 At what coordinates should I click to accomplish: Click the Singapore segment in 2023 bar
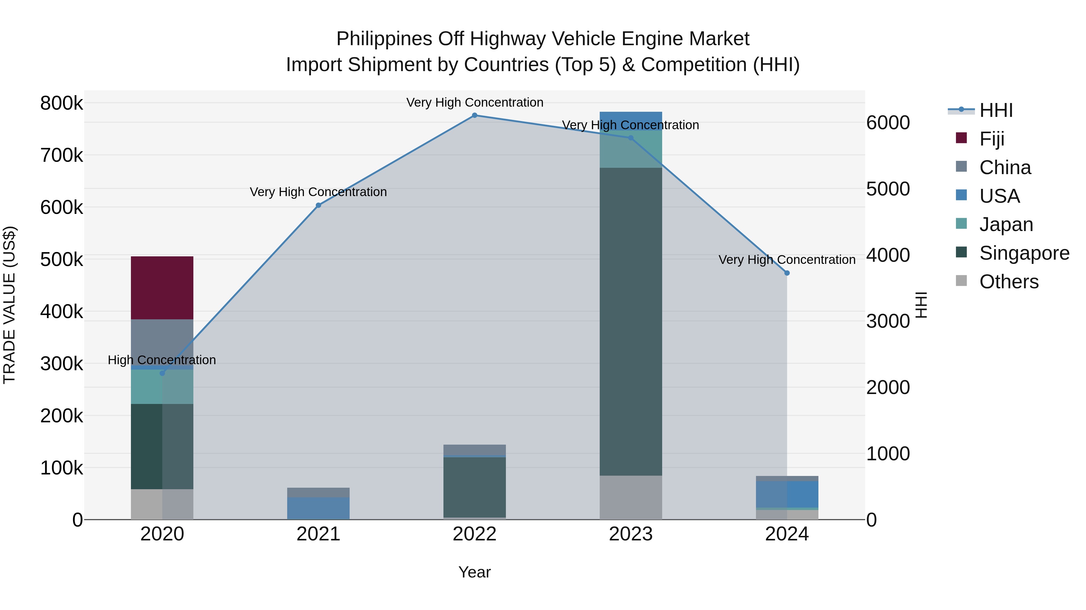point(631,322)
